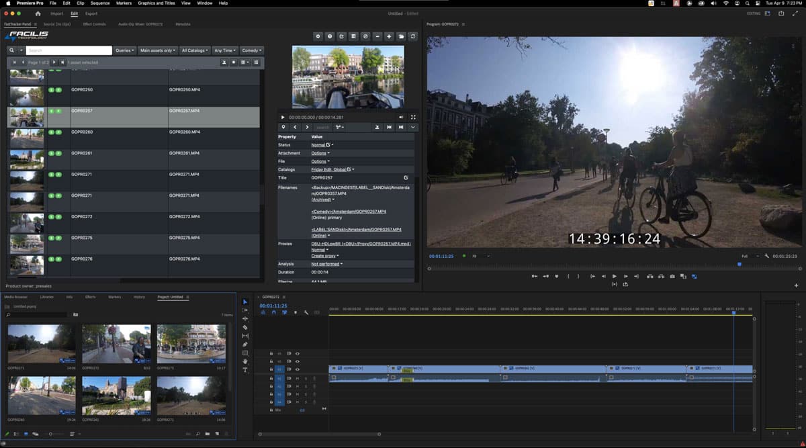Toggle V2 track output eye
Image resolution: width=806 pixels, height=448 pixels.
[298, 361]
